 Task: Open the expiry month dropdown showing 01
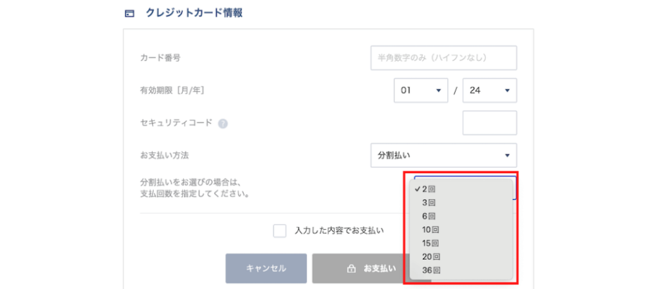click(x=421, y=91)
